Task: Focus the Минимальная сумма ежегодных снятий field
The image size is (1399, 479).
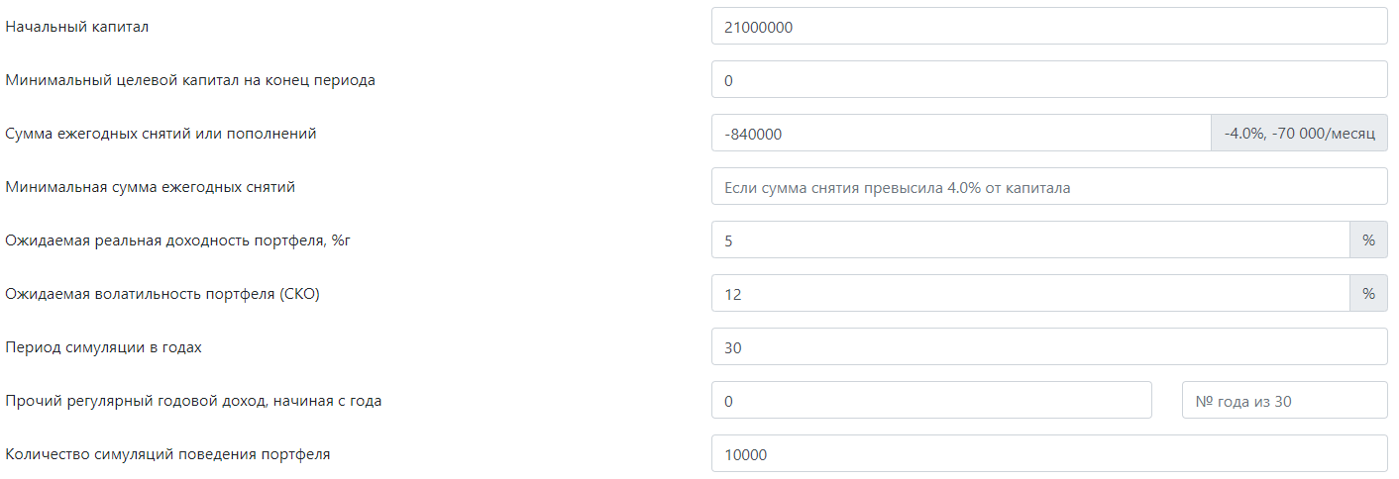Action: pyautogui.click(x=1049, y=187)
